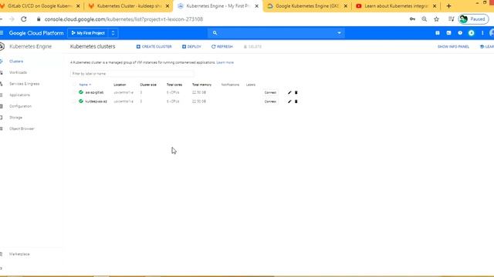
Task: Click the address bar URL
Action: coord(123,19)
